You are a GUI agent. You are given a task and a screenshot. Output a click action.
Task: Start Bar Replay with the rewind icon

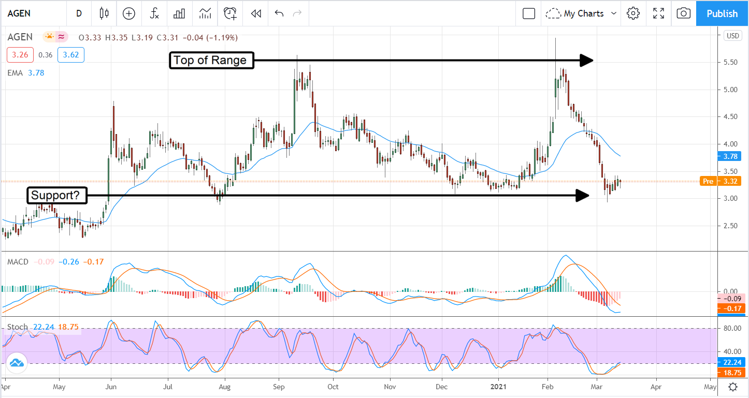click(x=255, y=13)
